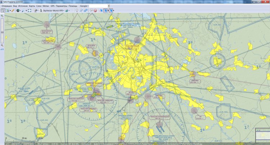Image resolution: width=270 pixels, height=145 pixels.
Task: Click the KARTINO beacon label on map
Action: 159,96
